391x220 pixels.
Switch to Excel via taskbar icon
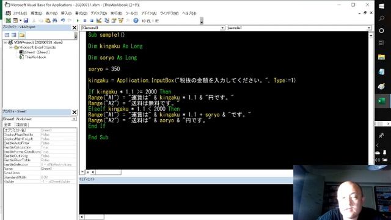coord(381,101)
